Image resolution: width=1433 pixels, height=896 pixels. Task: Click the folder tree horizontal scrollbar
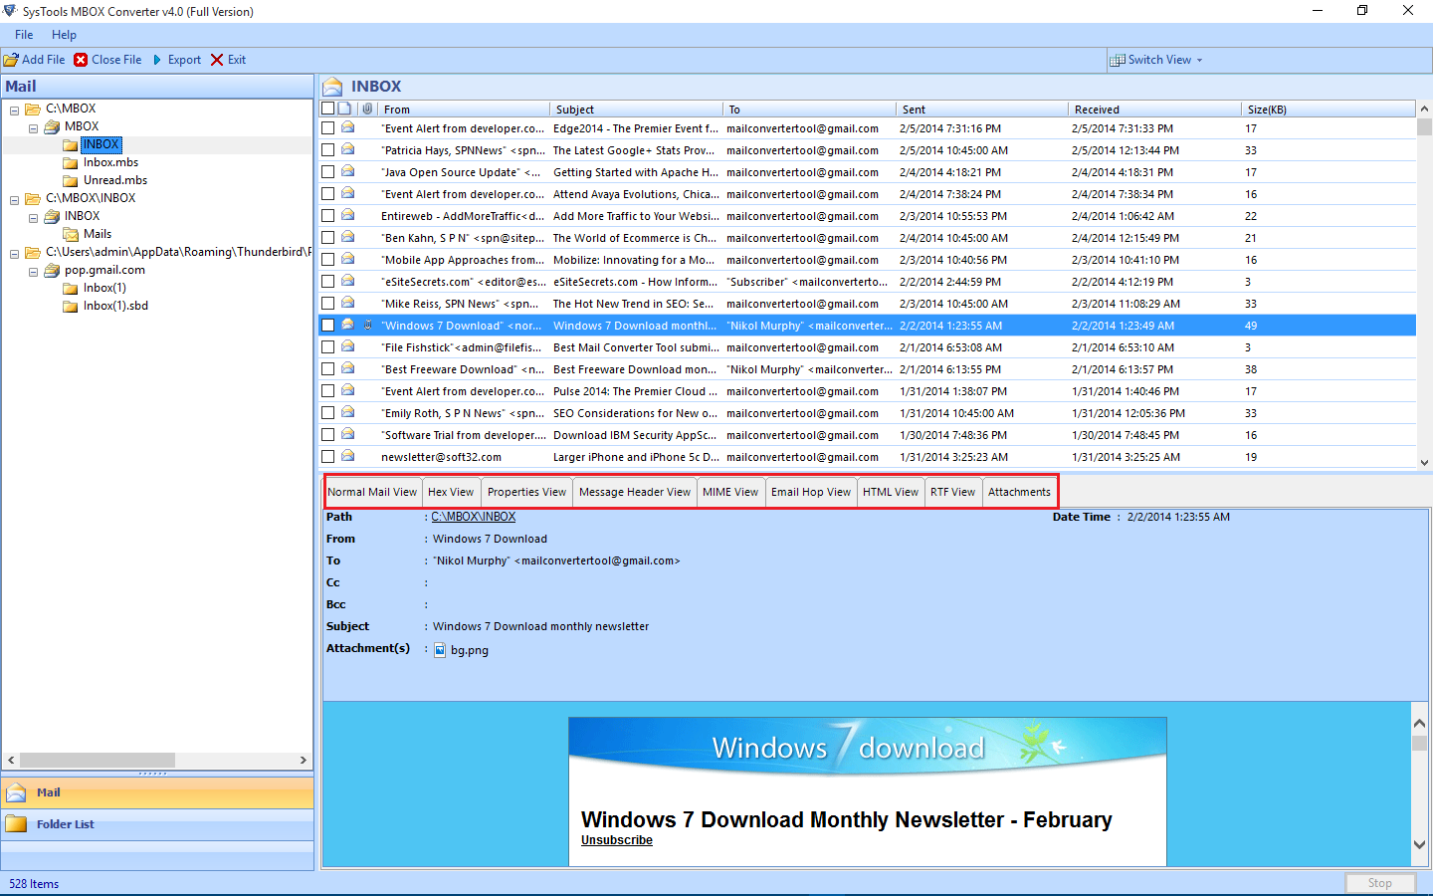98,760
